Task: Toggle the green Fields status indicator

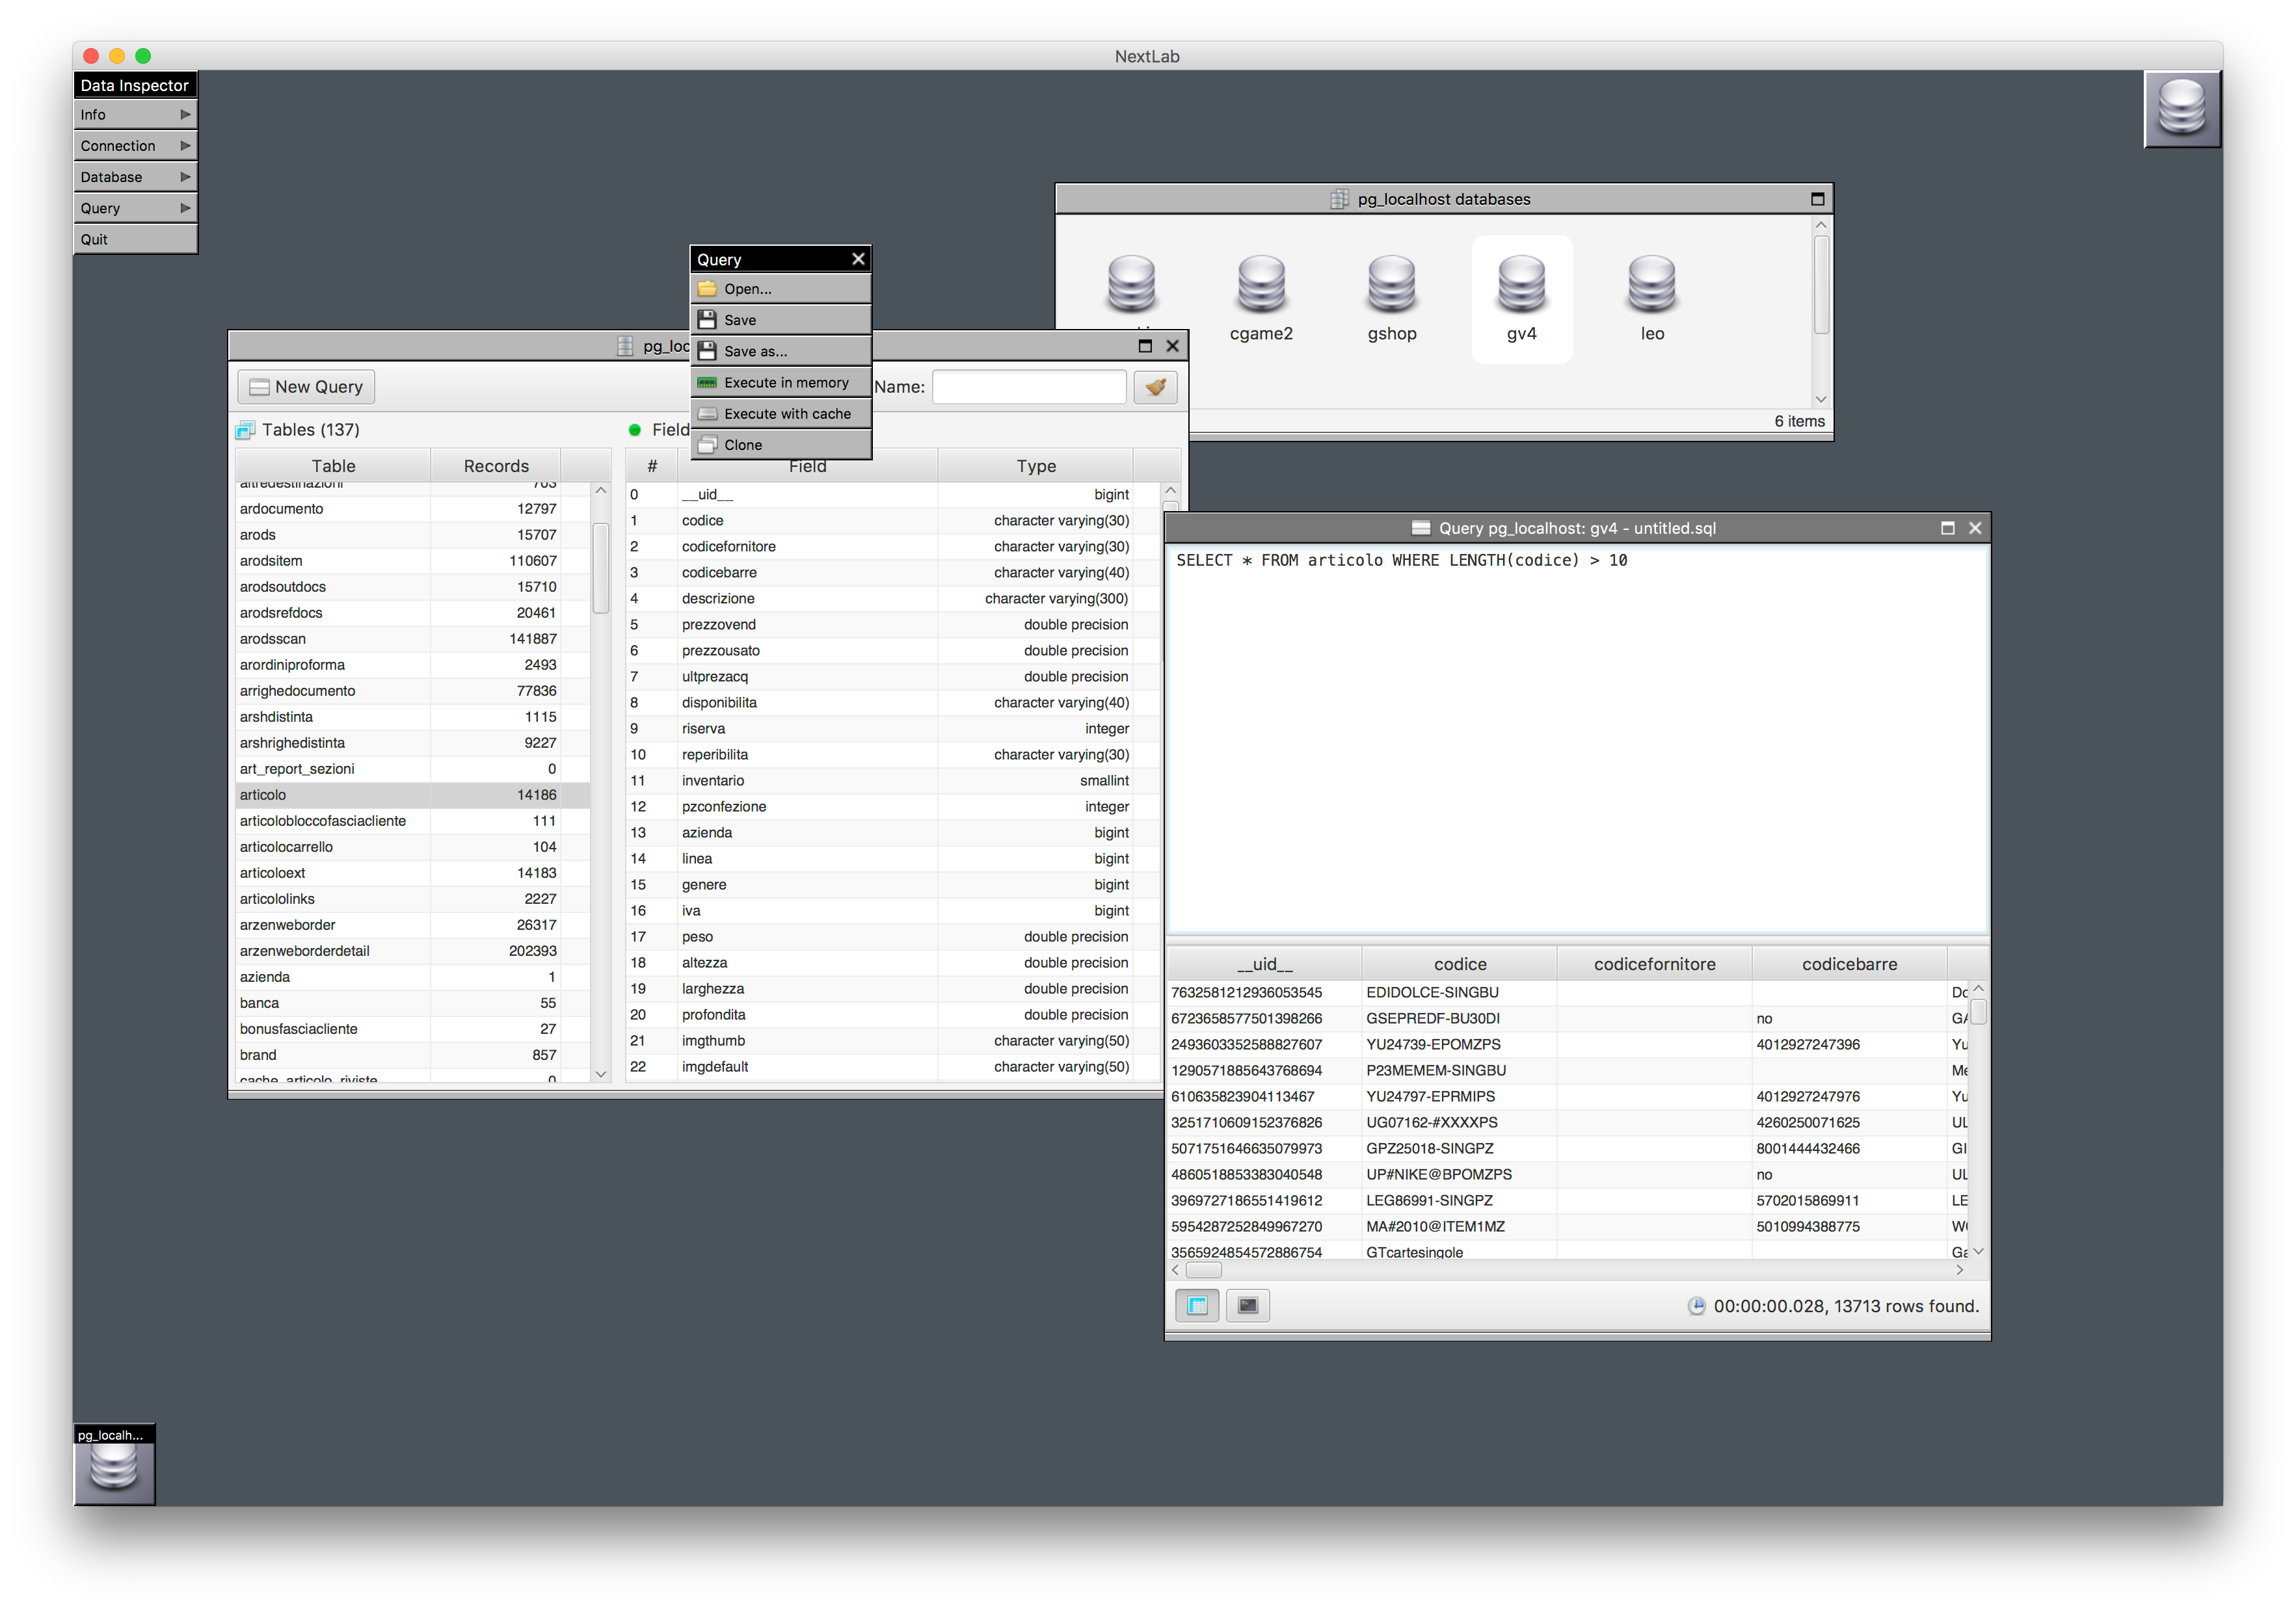Action: tap(635, 429)
